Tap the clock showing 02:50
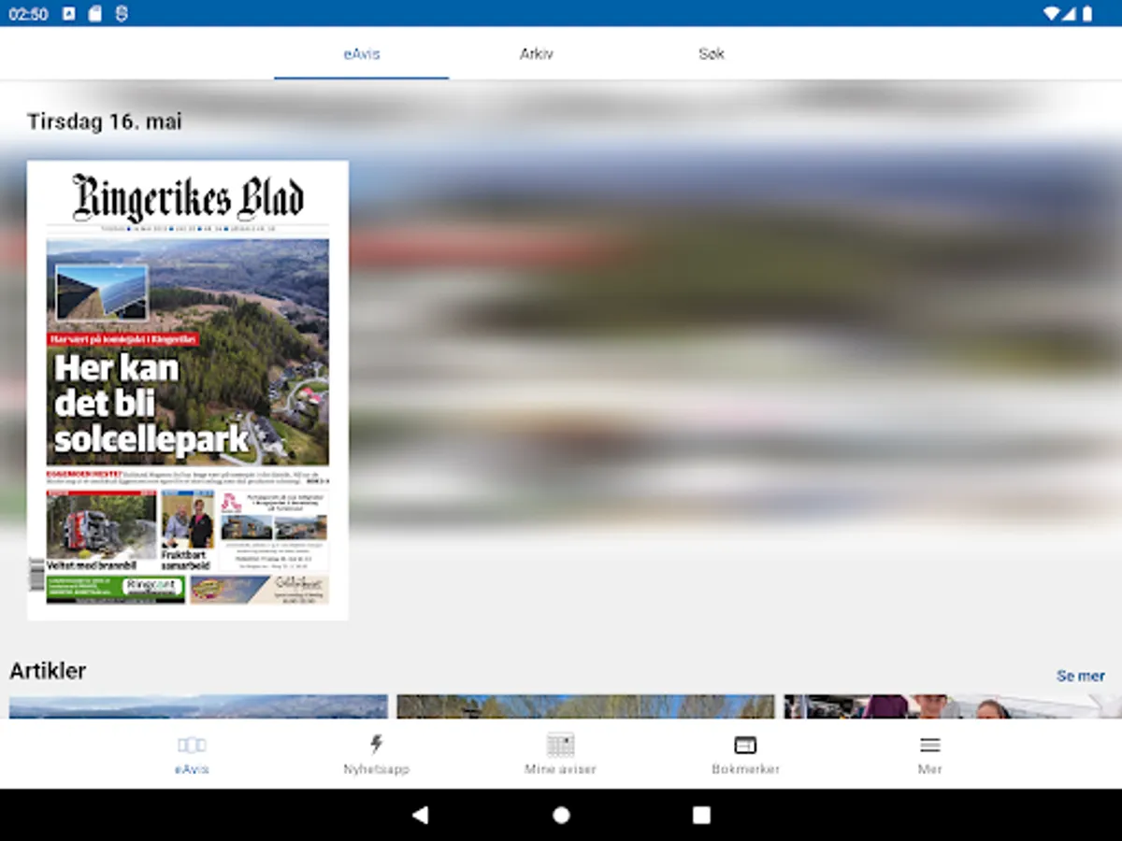Screen dimensions: 1122x841 coord(28,14)
